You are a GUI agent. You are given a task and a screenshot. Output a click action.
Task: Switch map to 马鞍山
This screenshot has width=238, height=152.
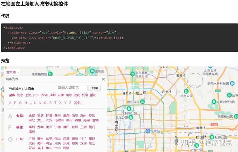pyautogui.click(x=59, y=120)
